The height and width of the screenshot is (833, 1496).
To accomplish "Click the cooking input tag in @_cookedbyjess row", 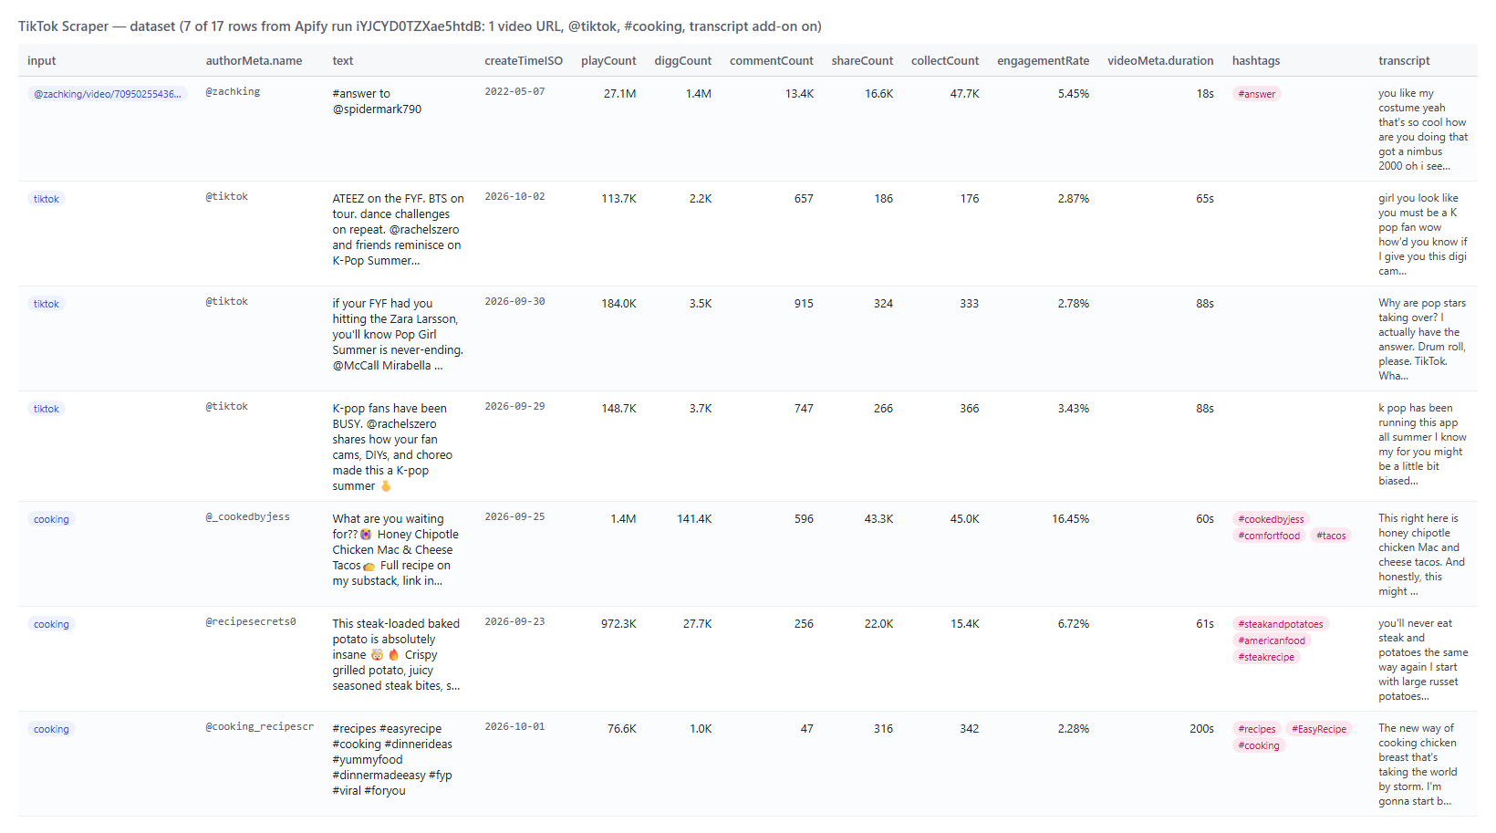I will pyautogui.click(x=51, y=519).
